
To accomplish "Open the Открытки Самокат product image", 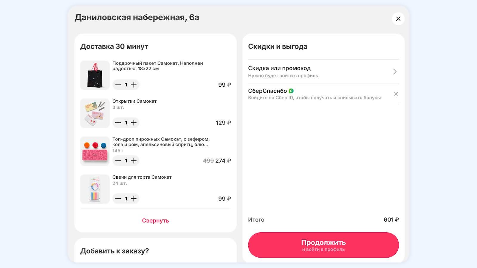I will pos(95,113).
